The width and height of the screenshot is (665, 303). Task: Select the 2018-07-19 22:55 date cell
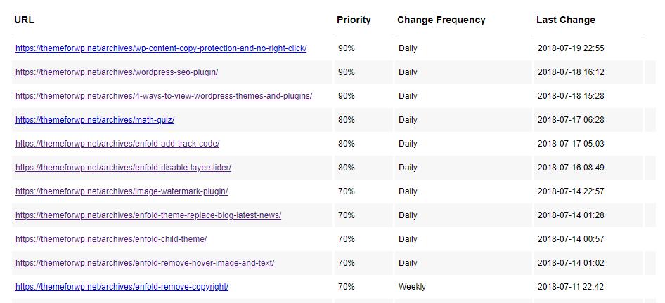(x=571, y=48)
